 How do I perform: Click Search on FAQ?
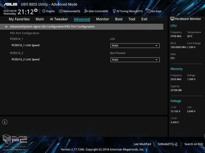194,144
